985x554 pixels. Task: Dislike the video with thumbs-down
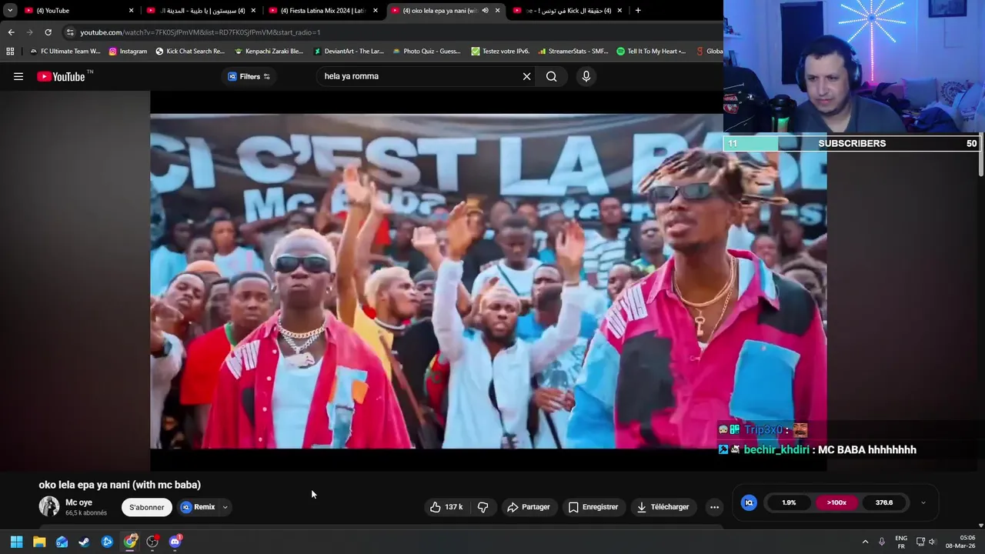(483, 507)
